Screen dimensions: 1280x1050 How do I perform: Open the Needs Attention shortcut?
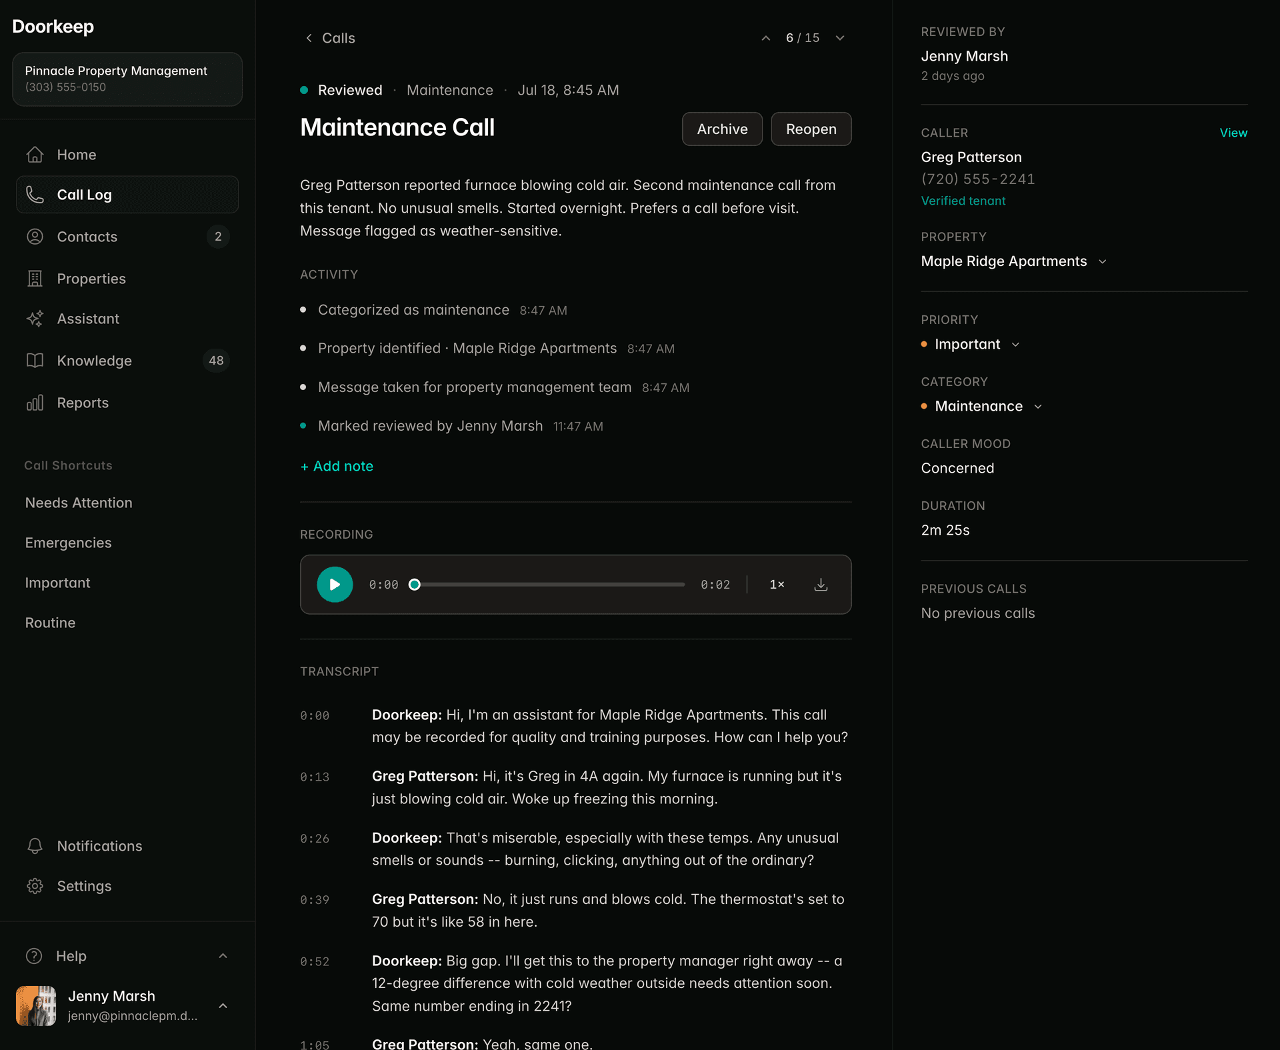79,503
